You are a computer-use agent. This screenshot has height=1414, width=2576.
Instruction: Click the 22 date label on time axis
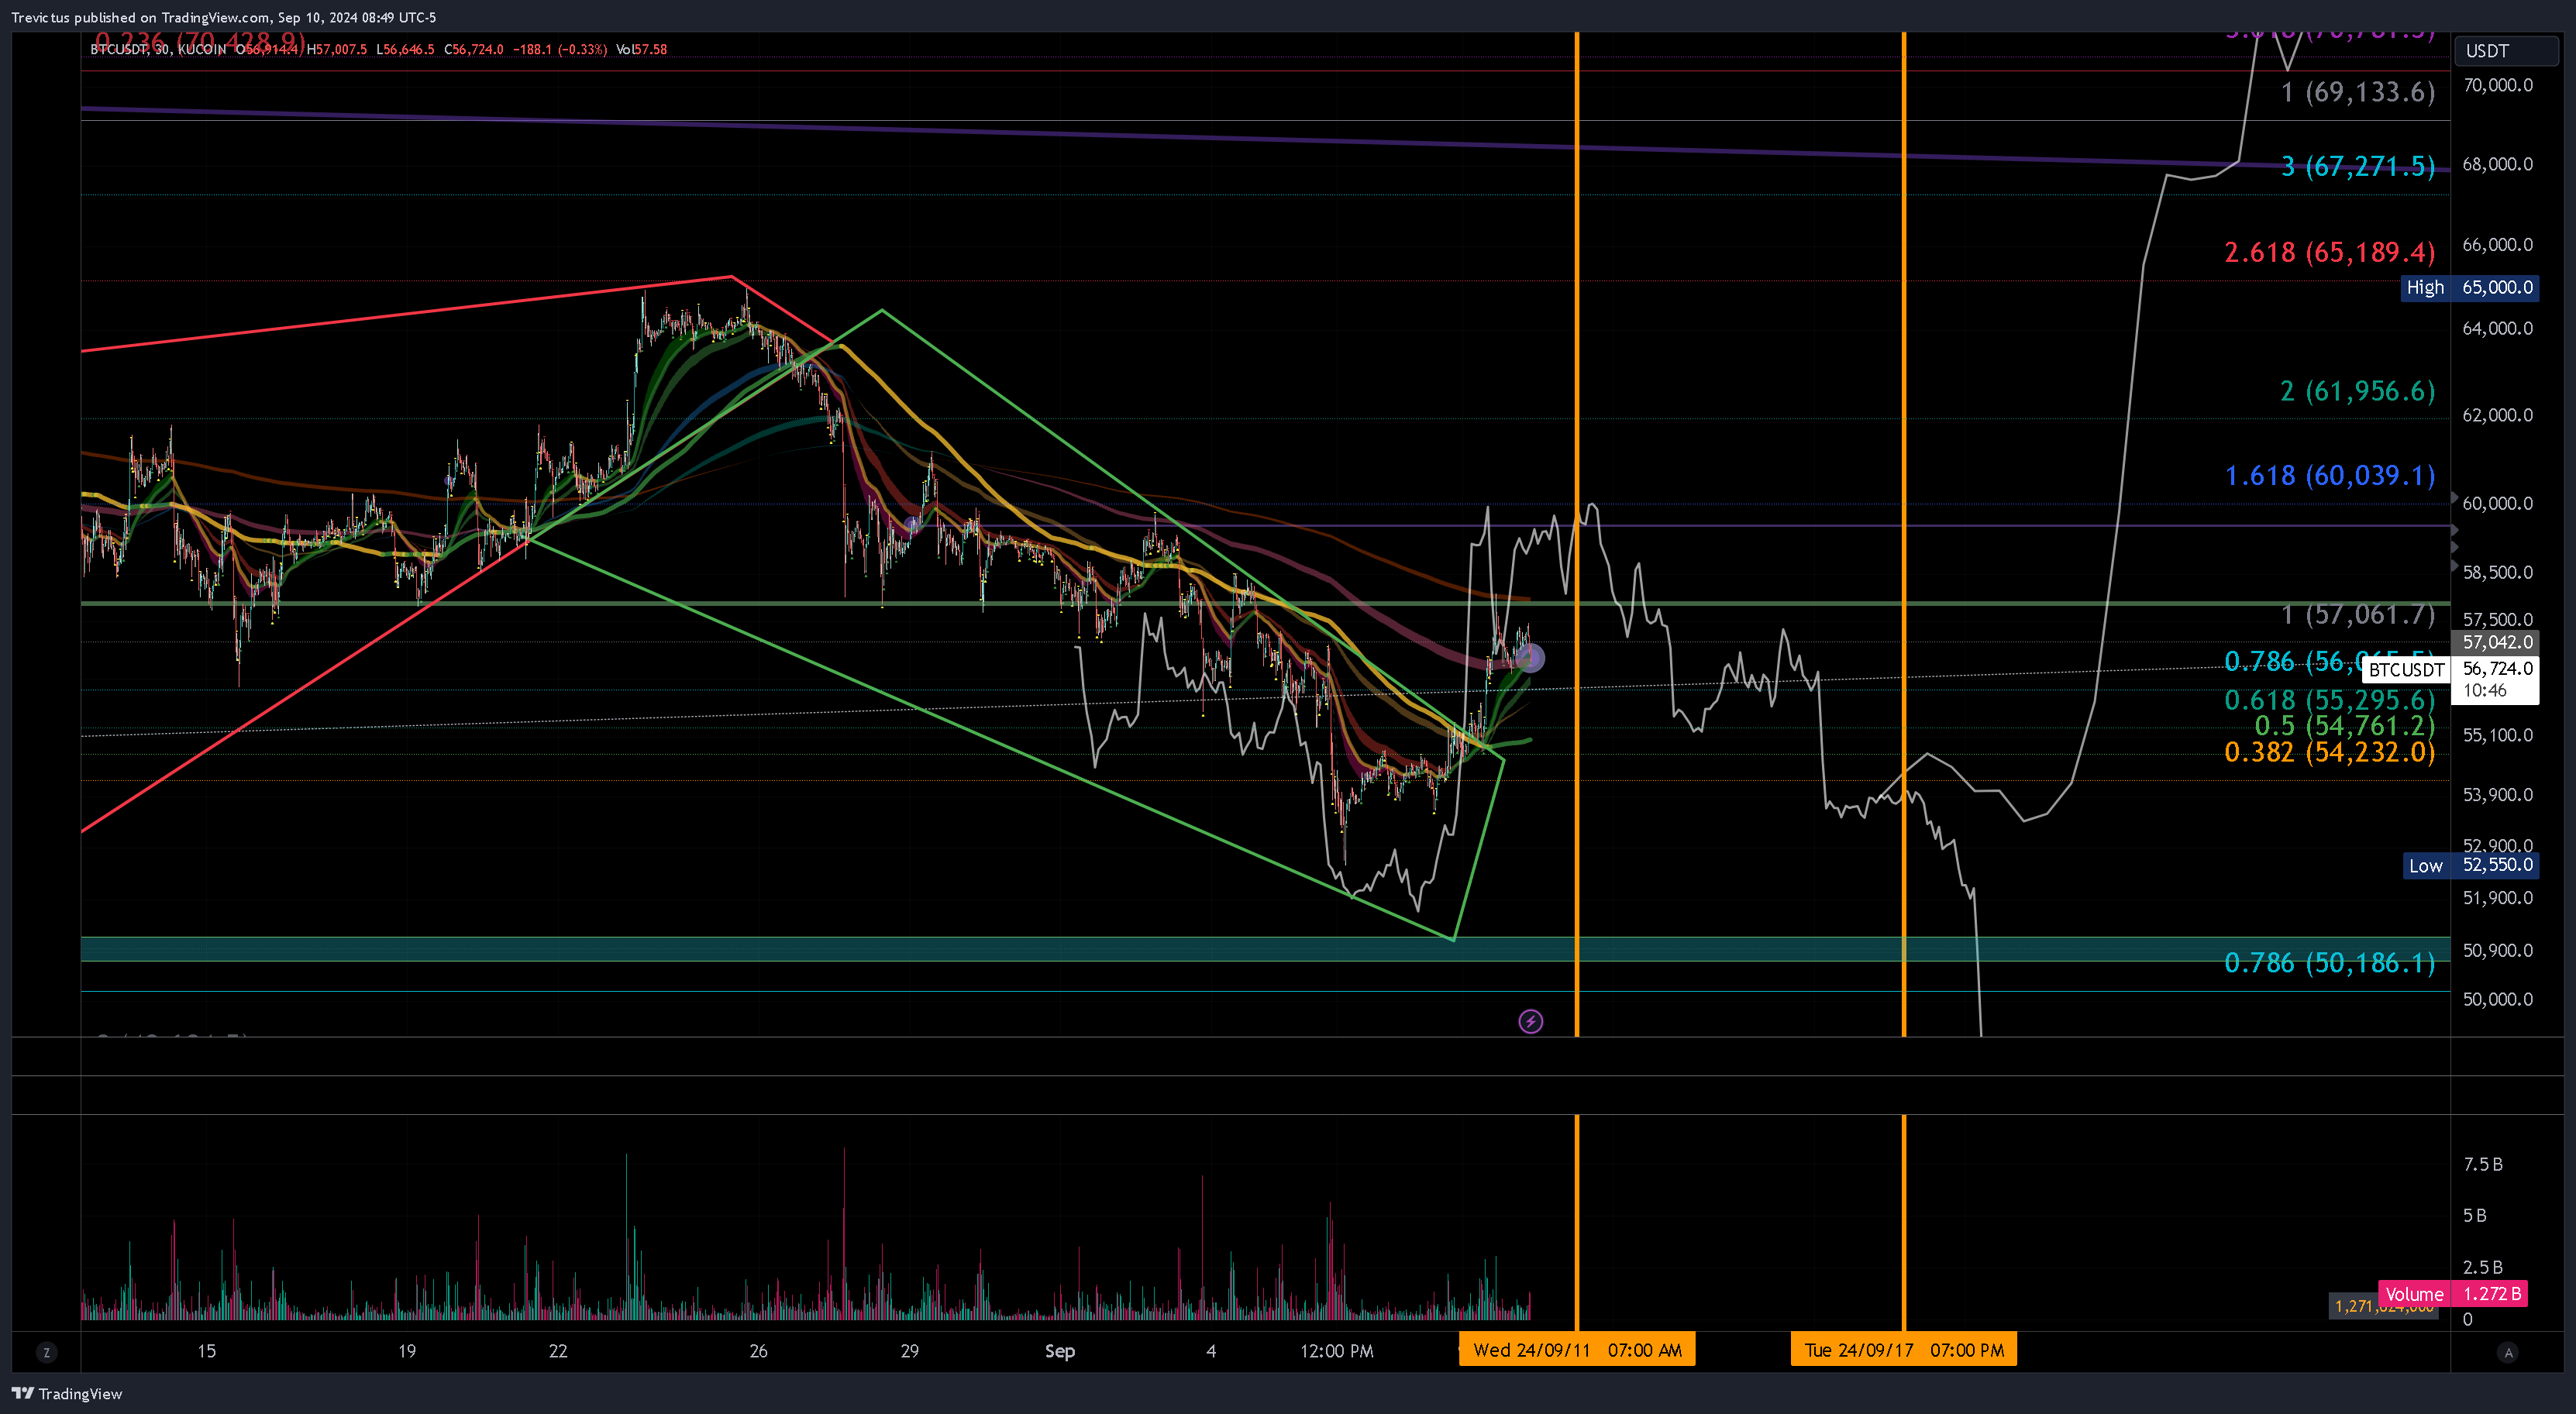pos(558,1351)
